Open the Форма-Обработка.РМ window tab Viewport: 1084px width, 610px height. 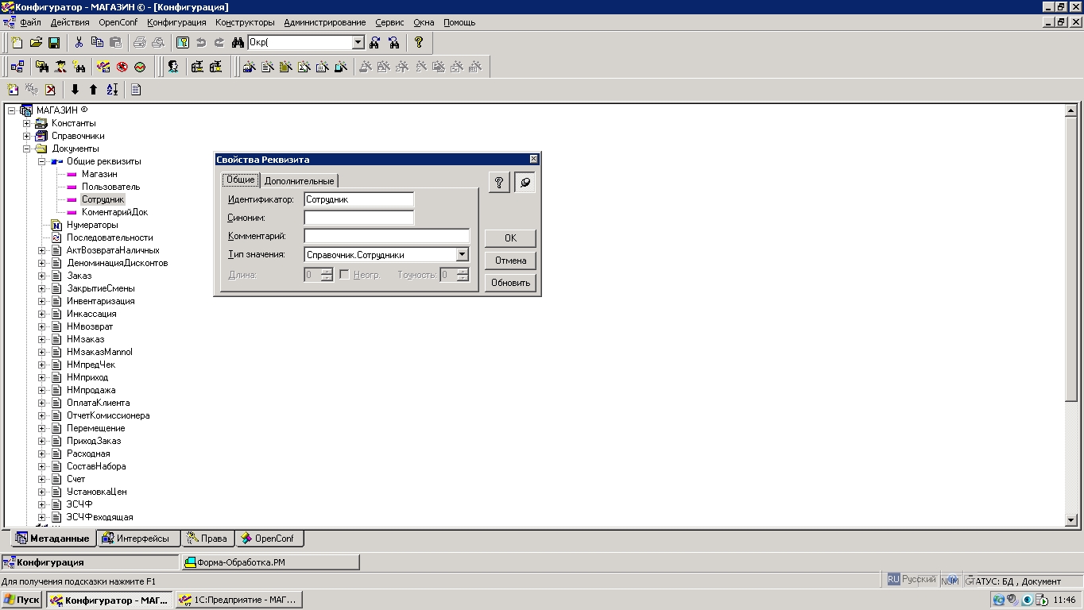point(270,562)
